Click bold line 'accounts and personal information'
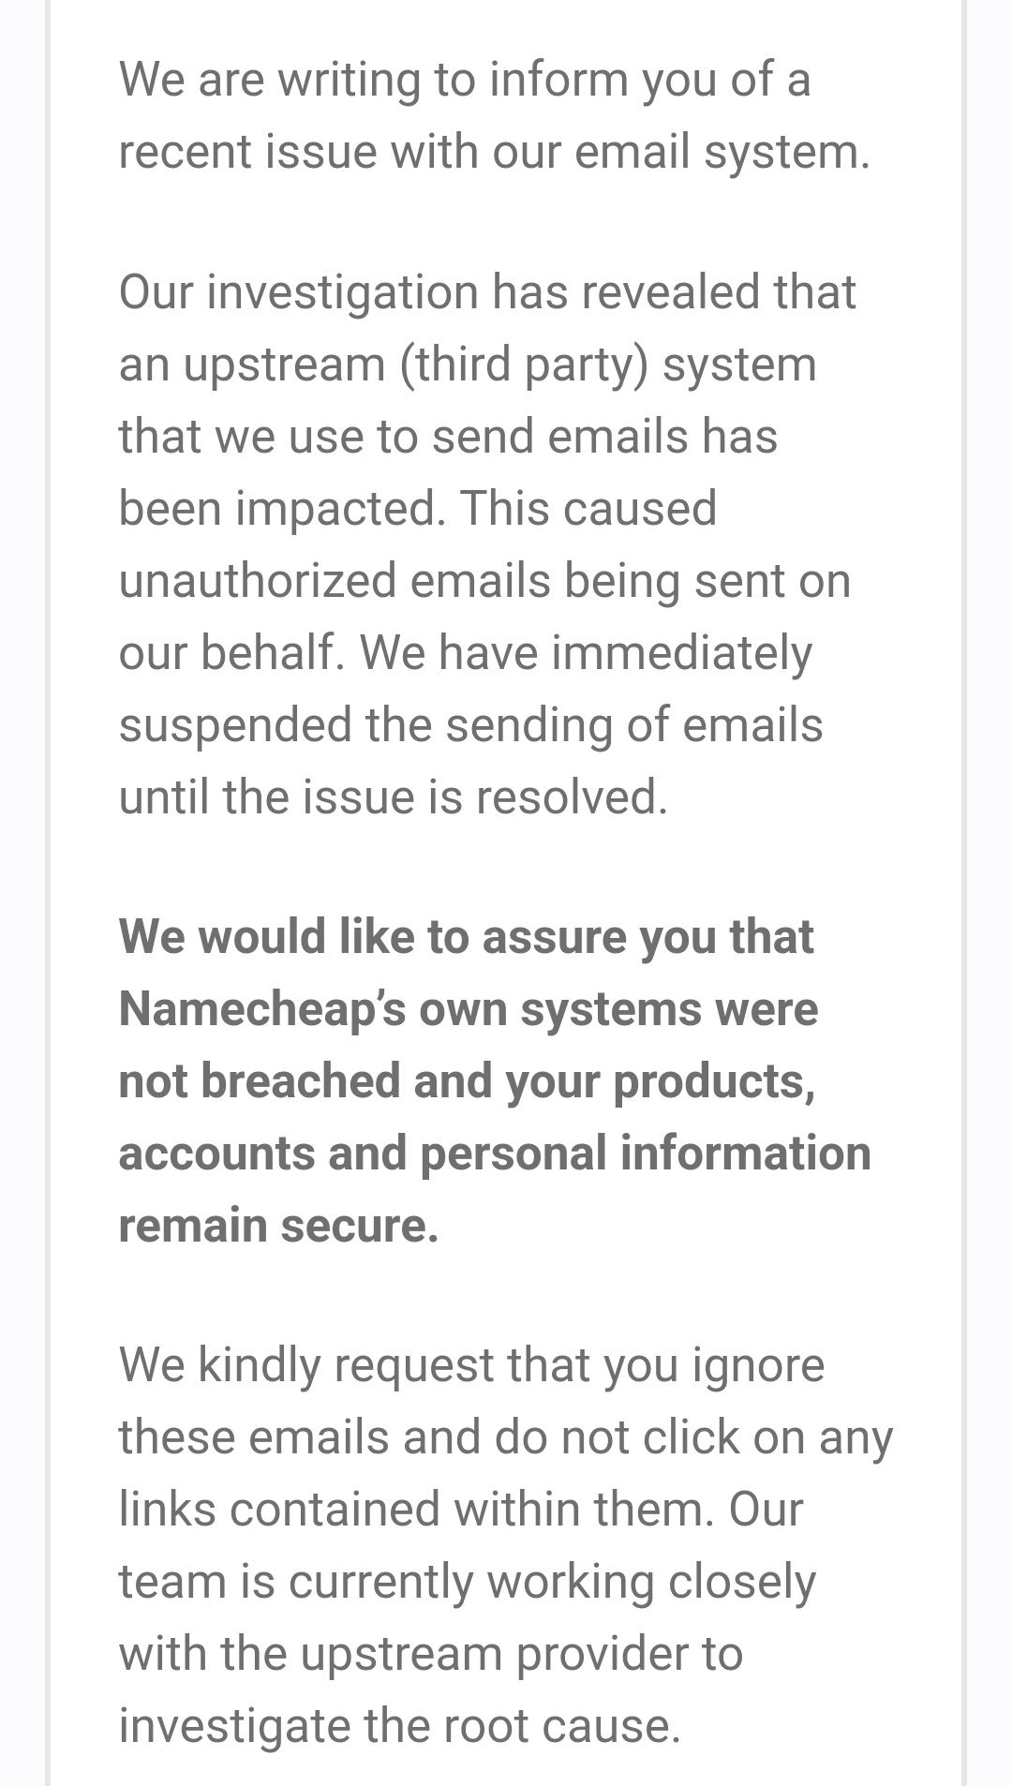Screen dimensions: 1012x1786 tap(495, 1153)
